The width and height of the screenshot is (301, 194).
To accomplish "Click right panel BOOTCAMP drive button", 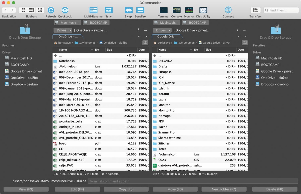I will [x=195, y=22].
